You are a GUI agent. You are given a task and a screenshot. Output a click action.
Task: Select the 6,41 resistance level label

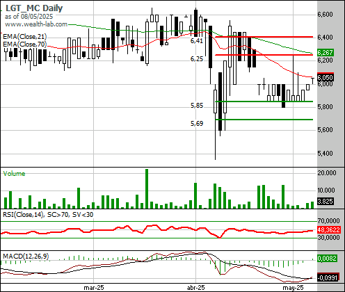pos(197,41)
